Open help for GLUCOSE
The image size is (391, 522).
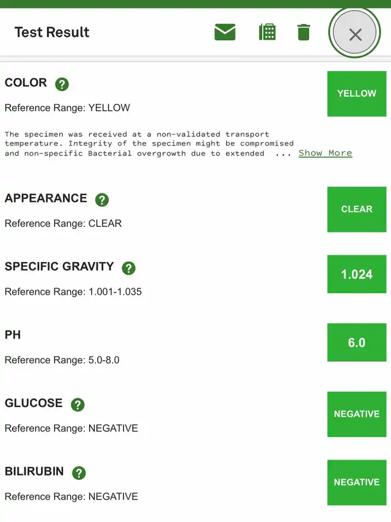pos(78,405)
